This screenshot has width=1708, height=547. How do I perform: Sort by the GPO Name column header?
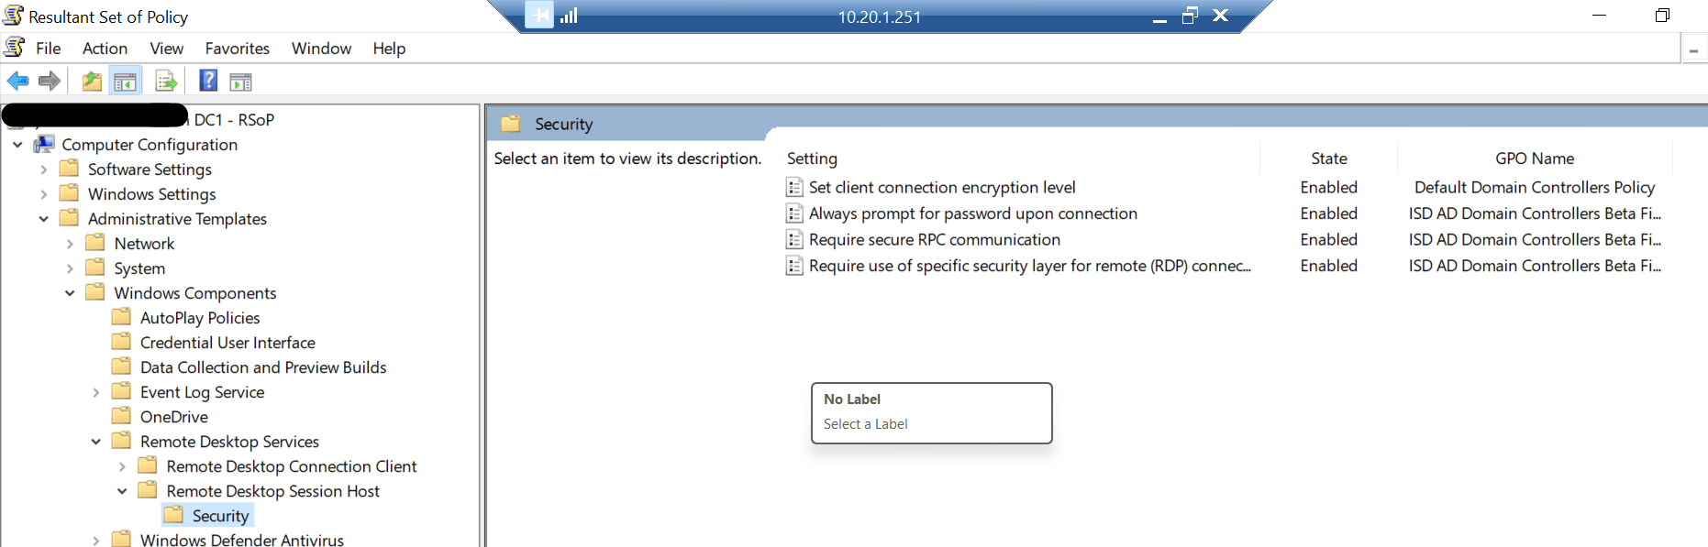click(x=1535, y=159)
